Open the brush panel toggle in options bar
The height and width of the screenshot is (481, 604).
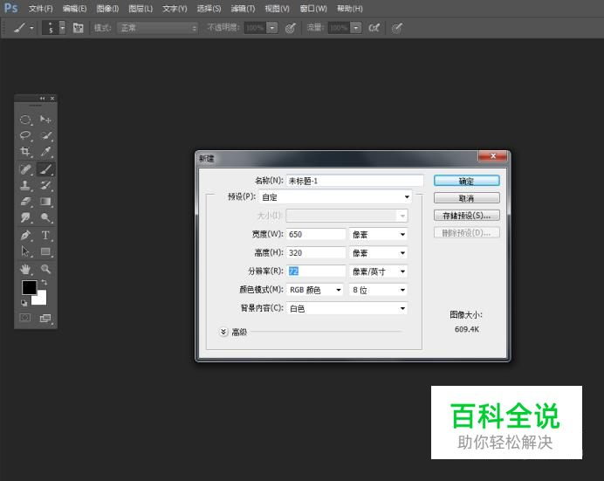(79, 28)
